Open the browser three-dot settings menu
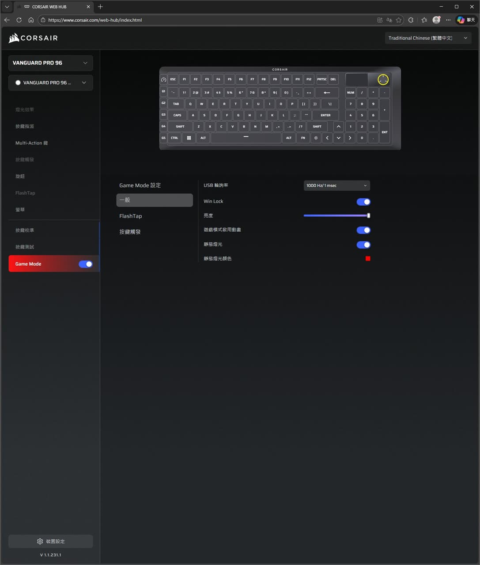This screenshot has width=480, height=565. coord(448,20)
